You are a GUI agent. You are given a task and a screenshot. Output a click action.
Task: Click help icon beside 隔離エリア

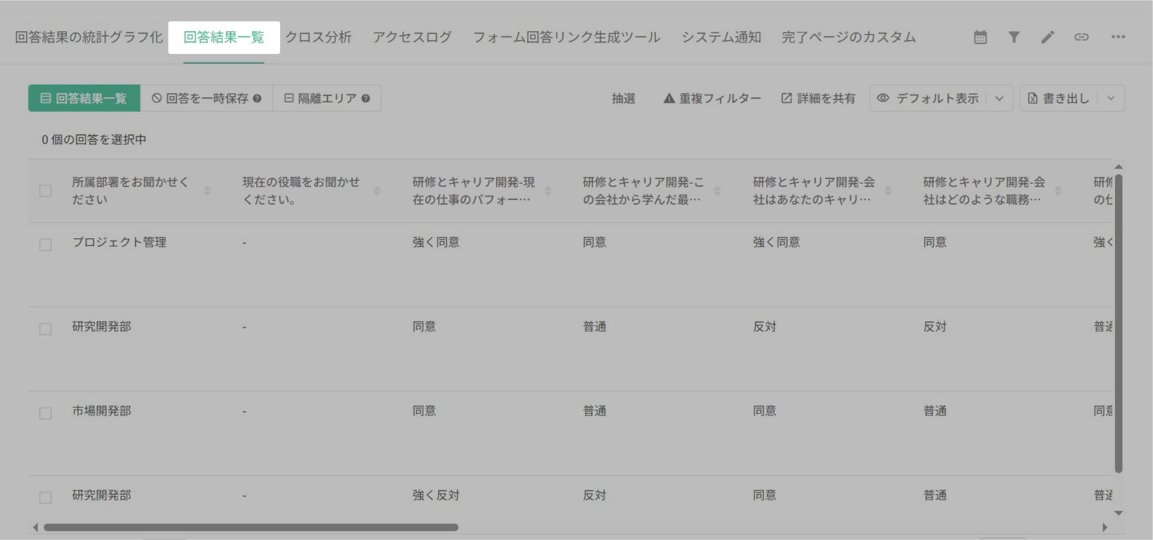click(x=366, y=99)
